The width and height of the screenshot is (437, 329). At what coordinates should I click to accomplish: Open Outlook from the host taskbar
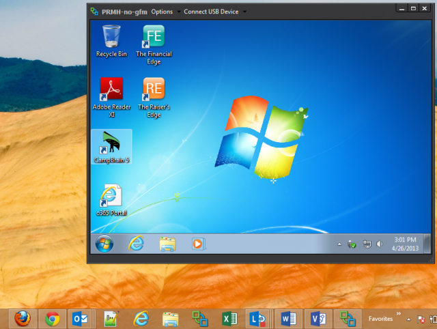81,318
